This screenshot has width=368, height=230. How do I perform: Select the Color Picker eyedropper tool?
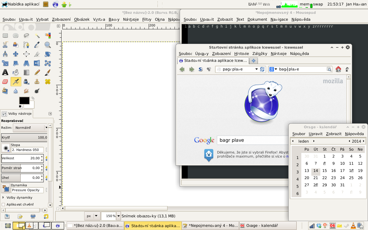tap(37, 45)
